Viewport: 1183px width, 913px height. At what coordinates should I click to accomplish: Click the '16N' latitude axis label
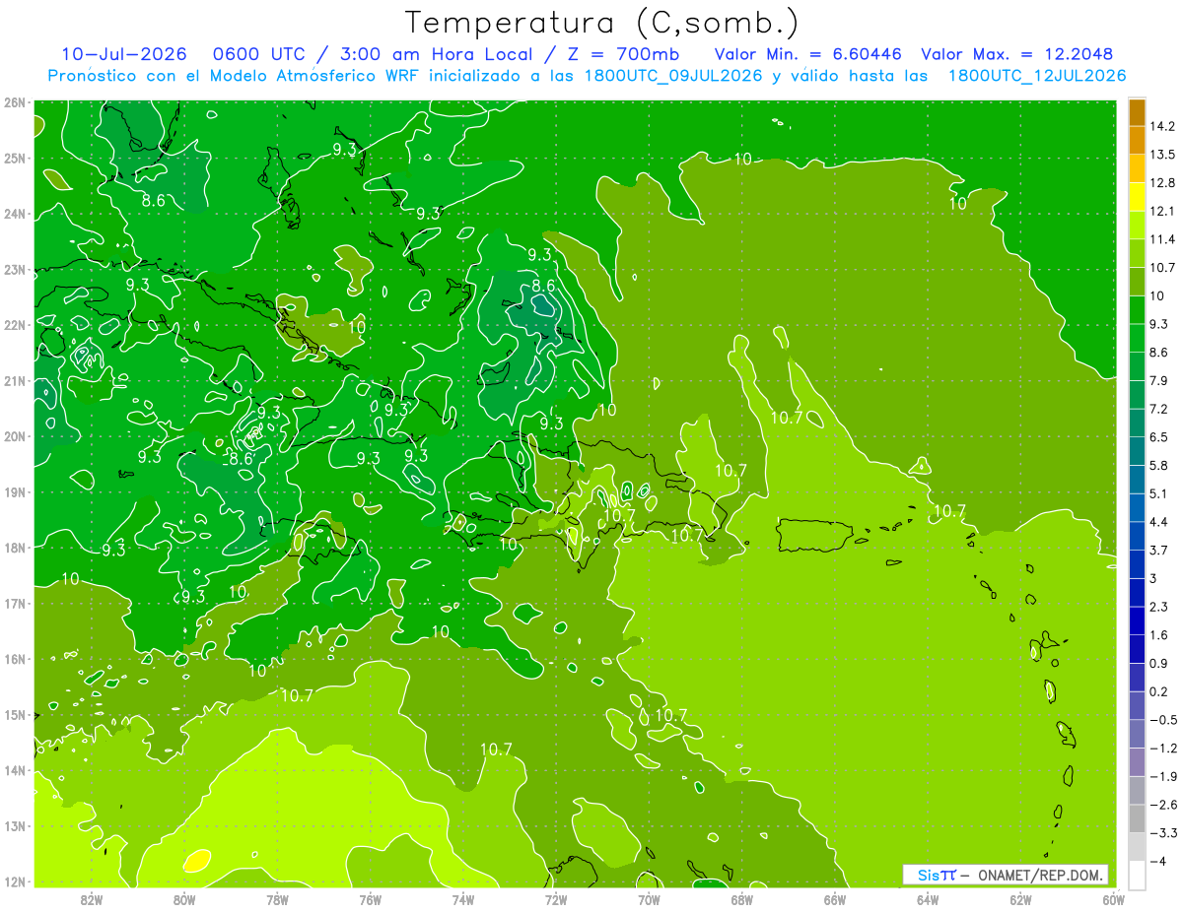tap(14, 659)
